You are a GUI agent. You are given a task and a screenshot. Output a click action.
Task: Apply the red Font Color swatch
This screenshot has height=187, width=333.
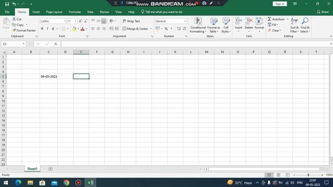[83, 29]
